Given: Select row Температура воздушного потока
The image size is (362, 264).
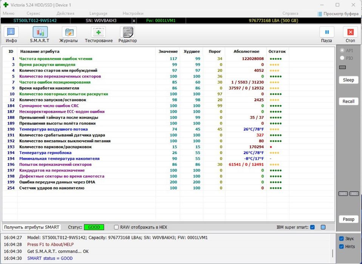Looking at the screenshot, I should click(168, 129).
